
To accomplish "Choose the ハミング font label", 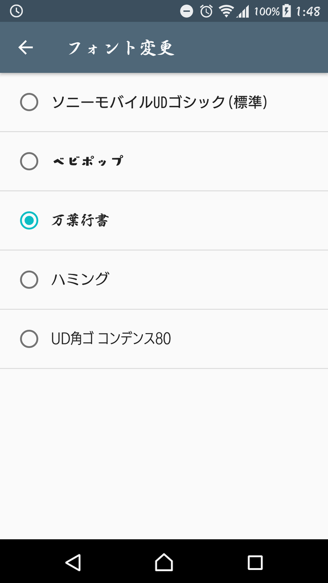I will pos(80,279).
